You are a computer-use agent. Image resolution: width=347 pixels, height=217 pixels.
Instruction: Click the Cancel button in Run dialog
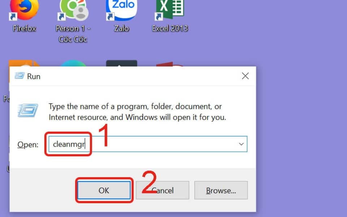coord(162,190)
